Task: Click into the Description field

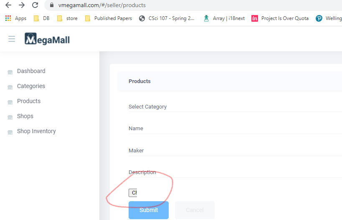Action: [x=234, y=172]
